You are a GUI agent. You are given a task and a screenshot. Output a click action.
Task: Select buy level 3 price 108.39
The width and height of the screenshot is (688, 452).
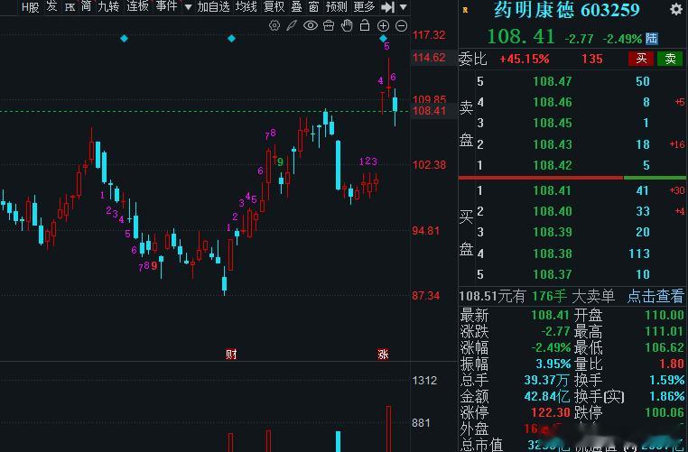click(x=553, y=232)
